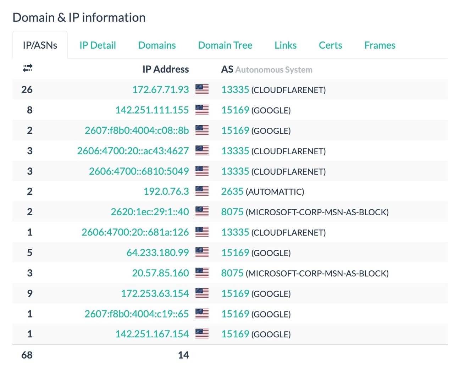Click the total IP count 14
This screenshot has width=454, height=376.
click(x=183, y=355)
